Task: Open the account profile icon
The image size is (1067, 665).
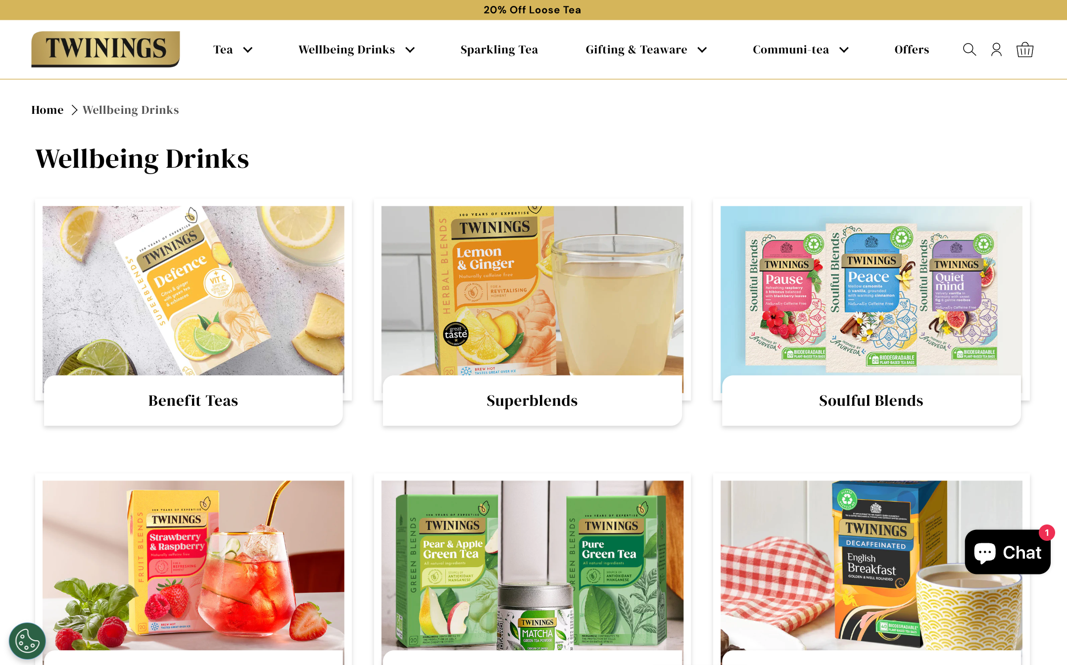Action: click(996, 49)
